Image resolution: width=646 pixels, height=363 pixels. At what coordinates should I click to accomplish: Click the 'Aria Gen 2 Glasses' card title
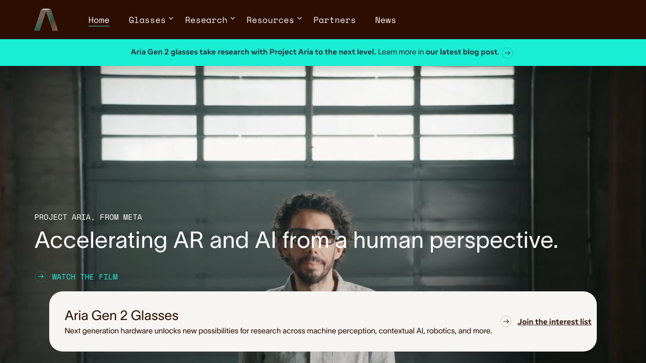(x=121, y=316)
